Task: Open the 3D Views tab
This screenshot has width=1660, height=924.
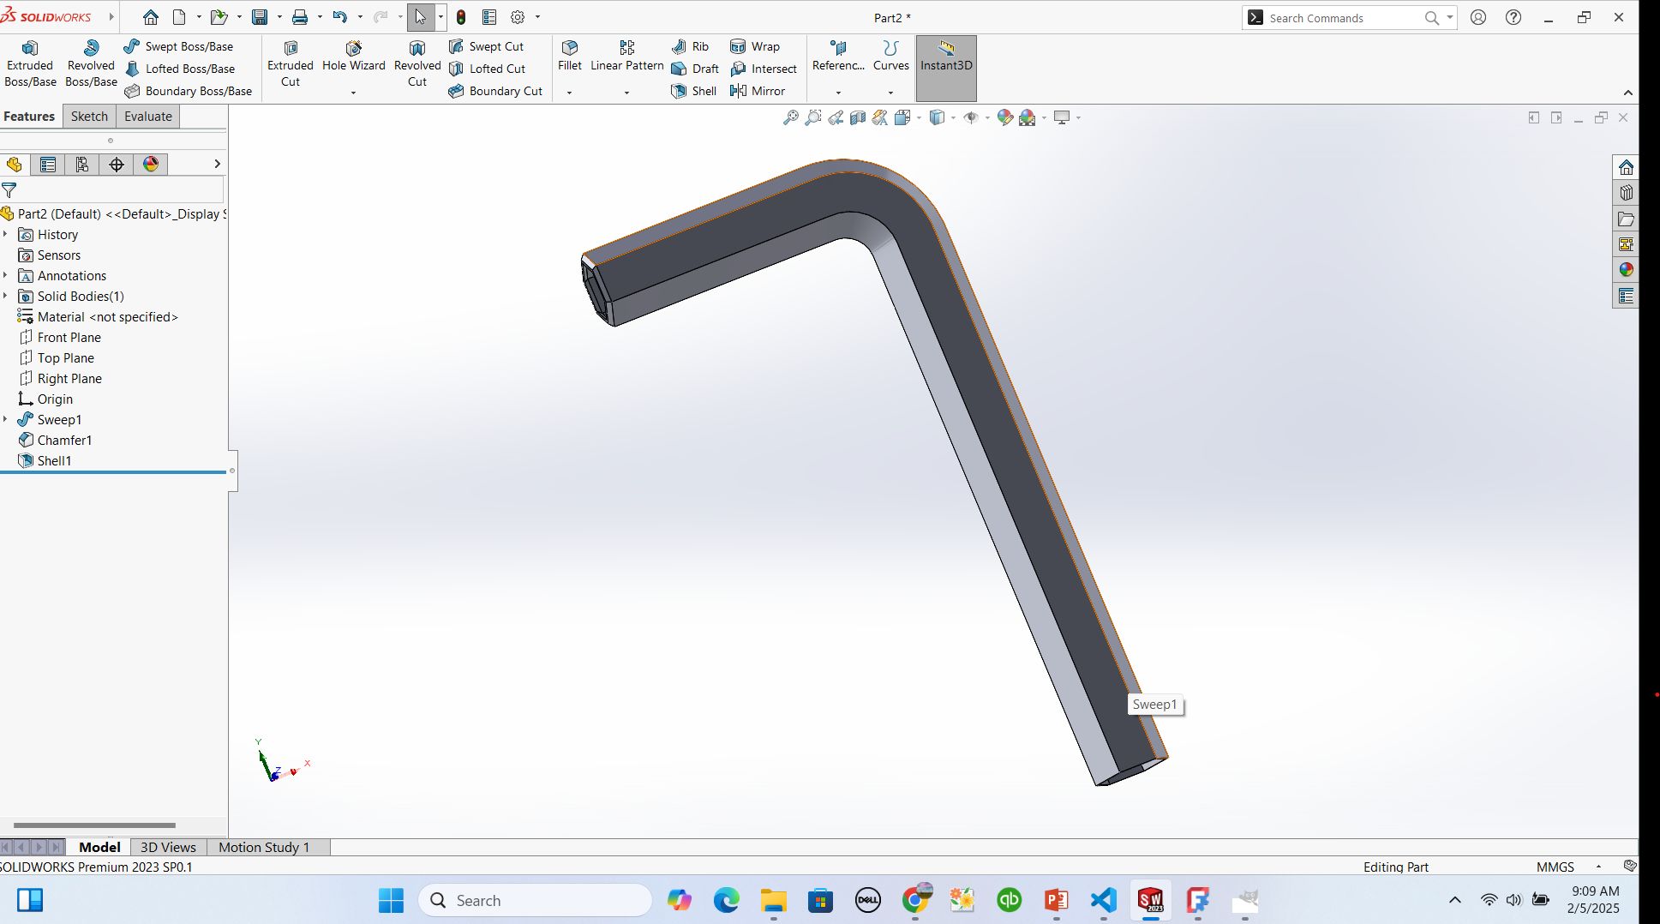Action: tap(168, 847)
